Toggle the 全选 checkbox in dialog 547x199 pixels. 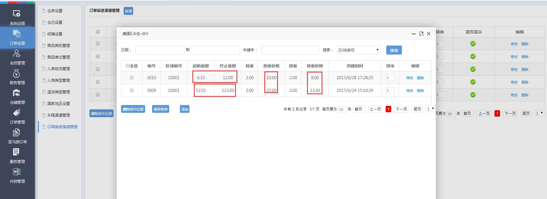(x=127, y=66)
